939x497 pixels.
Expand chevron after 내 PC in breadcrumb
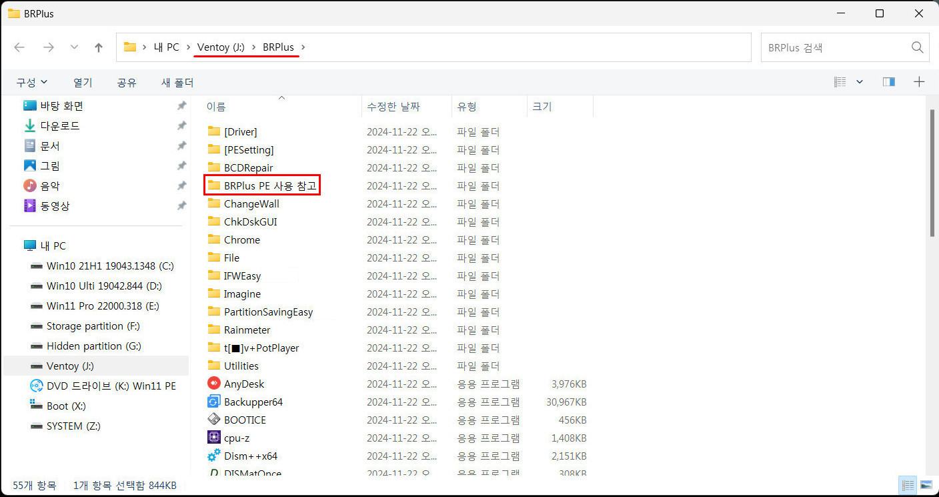188,47
